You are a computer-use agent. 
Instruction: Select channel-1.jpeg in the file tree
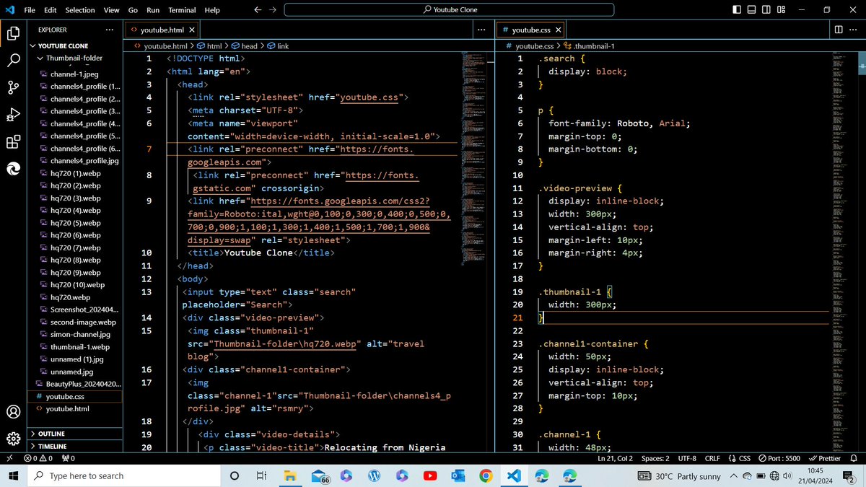coord(74,74)
